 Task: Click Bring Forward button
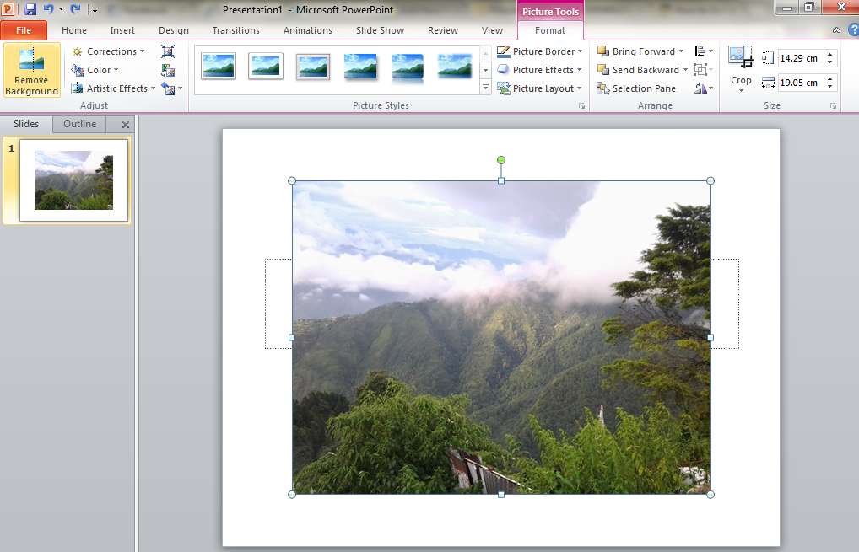[x=636, y=51]
